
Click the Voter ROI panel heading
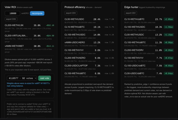tap(10, 7)
